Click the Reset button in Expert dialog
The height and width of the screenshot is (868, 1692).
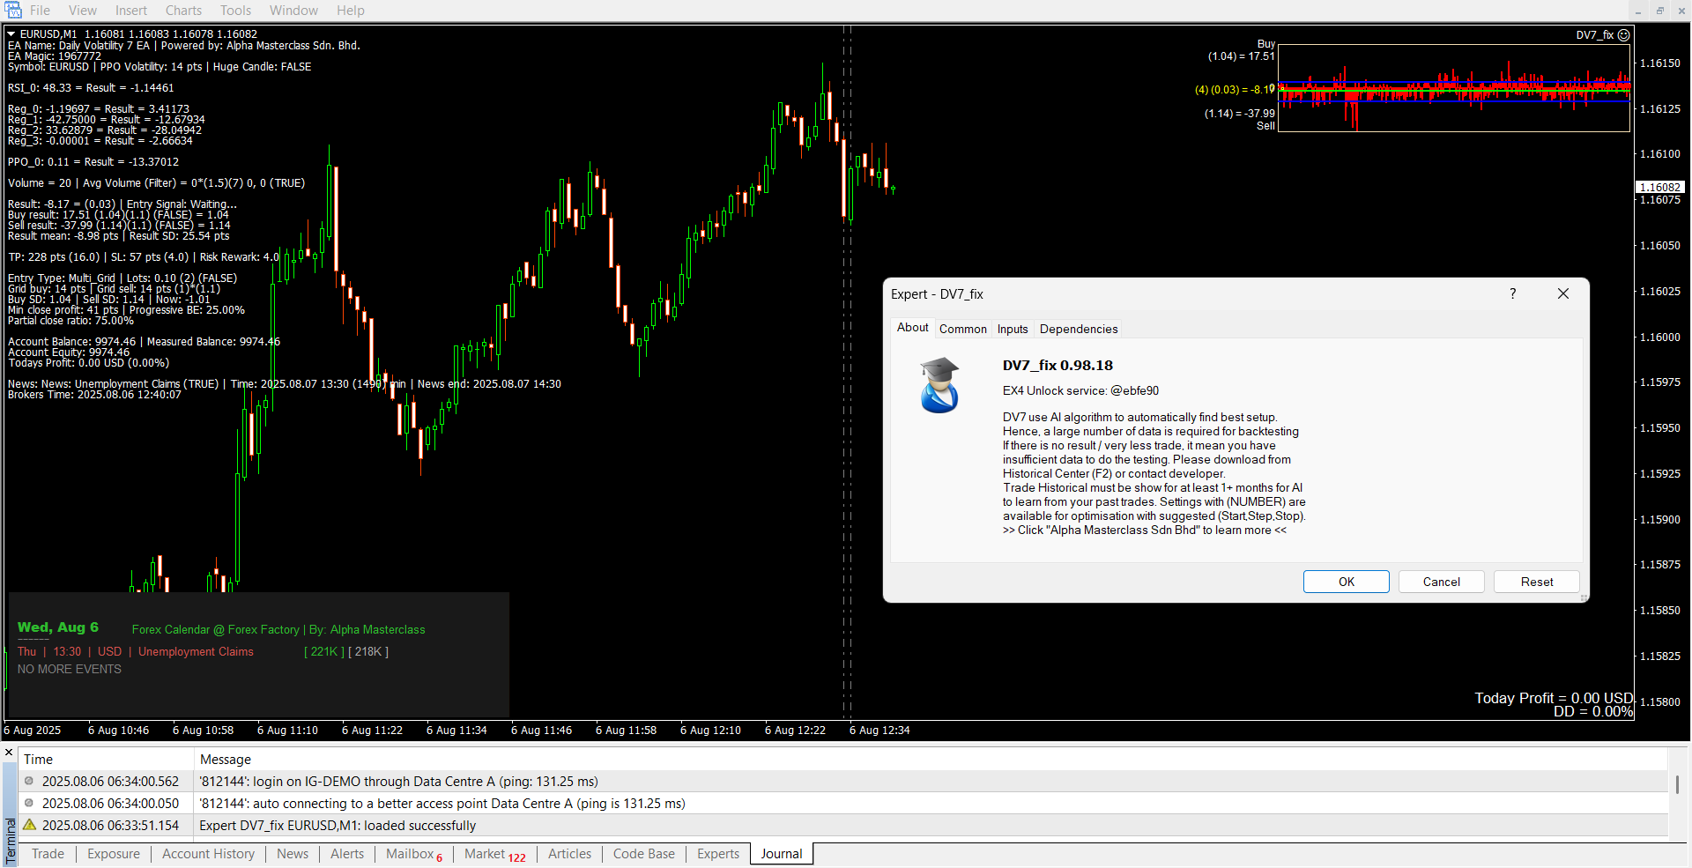pos(1537,582)
